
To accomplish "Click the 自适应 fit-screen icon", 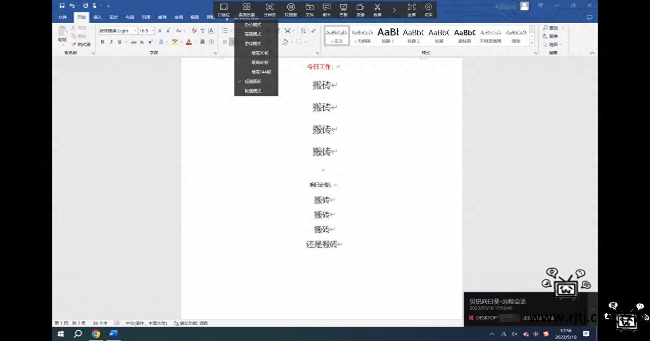I will (224, 7).
